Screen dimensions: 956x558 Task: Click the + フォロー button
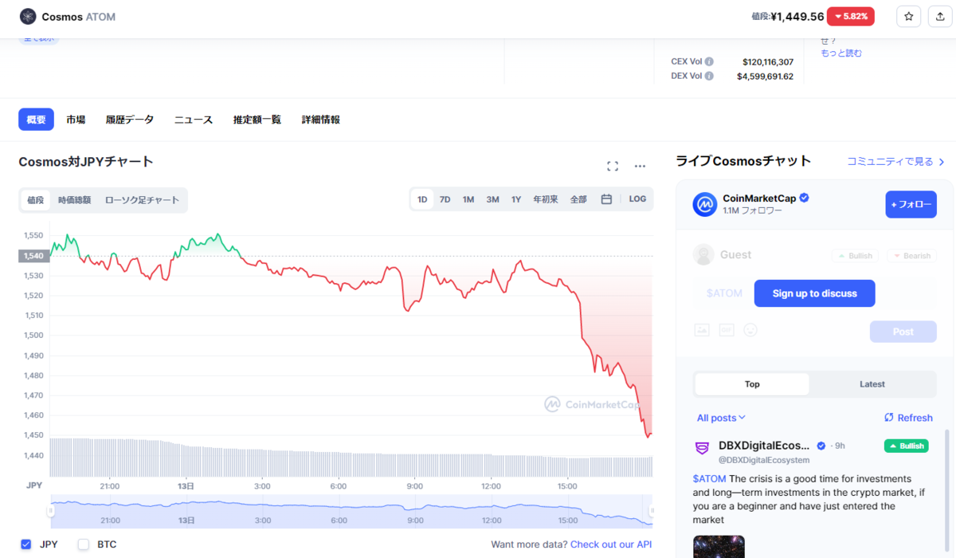(911, 204)
